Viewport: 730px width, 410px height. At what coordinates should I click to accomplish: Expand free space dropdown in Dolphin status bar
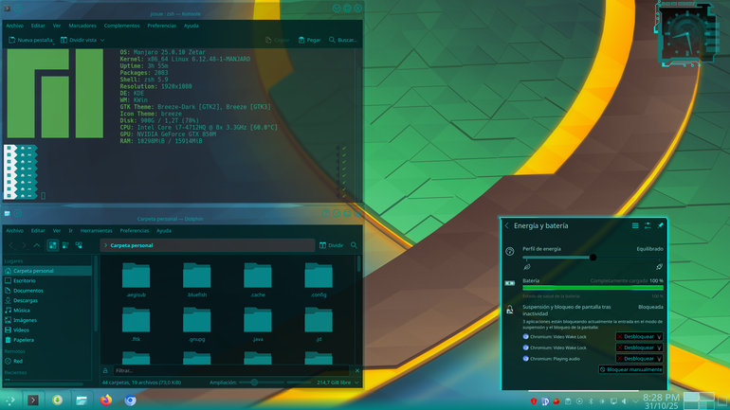point(356,383)
